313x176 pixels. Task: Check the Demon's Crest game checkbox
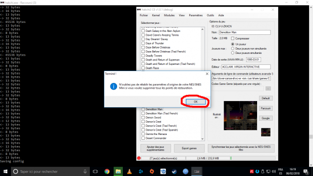coord(143,122)
